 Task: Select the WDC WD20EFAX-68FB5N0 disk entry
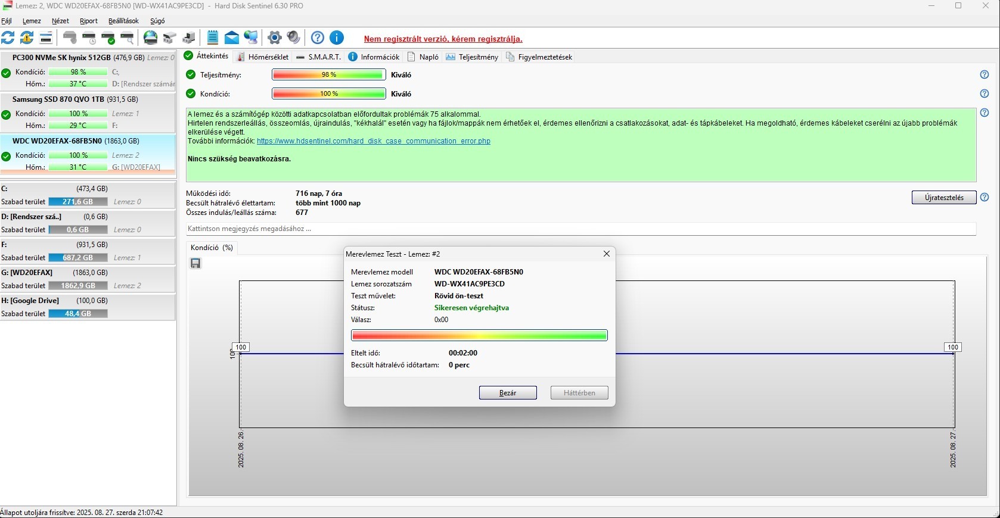click(88, 154)
